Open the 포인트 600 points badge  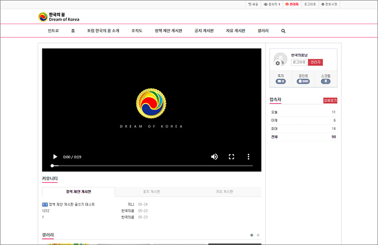click(x=303, y=81)
